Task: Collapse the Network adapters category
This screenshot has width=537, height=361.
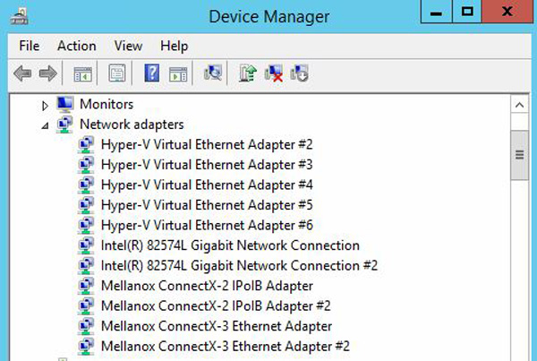Action: [46, 125]
